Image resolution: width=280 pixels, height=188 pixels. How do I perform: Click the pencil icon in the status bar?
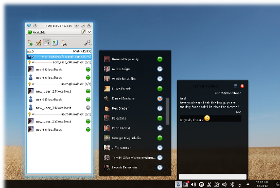point(83,32)
